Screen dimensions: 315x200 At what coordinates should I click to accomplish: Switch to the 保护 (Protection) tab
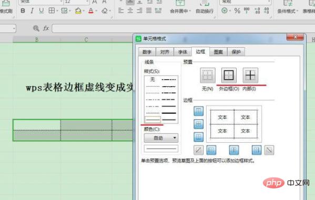[x=236, y=52]
